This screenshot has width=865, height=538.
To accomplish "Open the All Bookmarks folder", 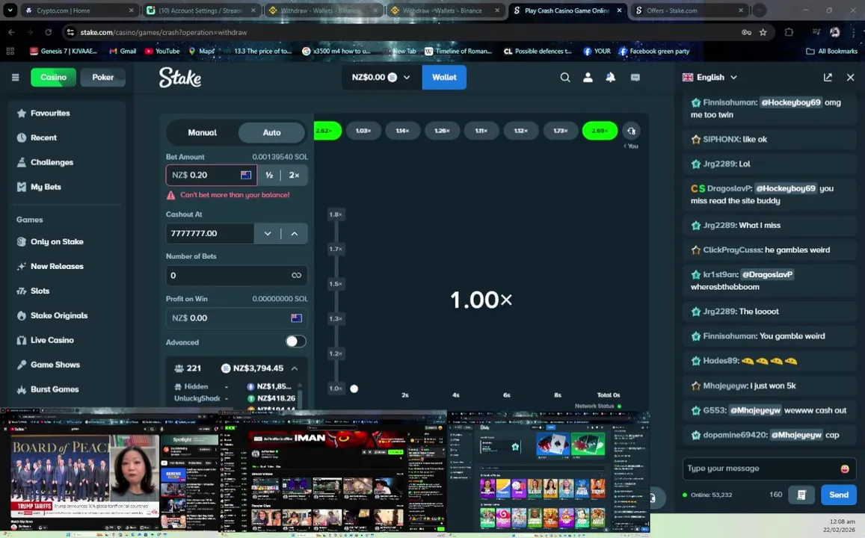I will (832, 52).
